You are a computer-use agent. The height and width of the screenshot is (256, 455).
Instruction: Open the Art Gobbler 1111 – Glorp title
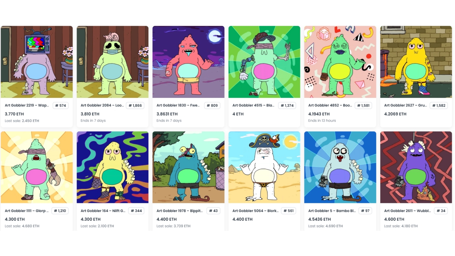tap(26, 211)
